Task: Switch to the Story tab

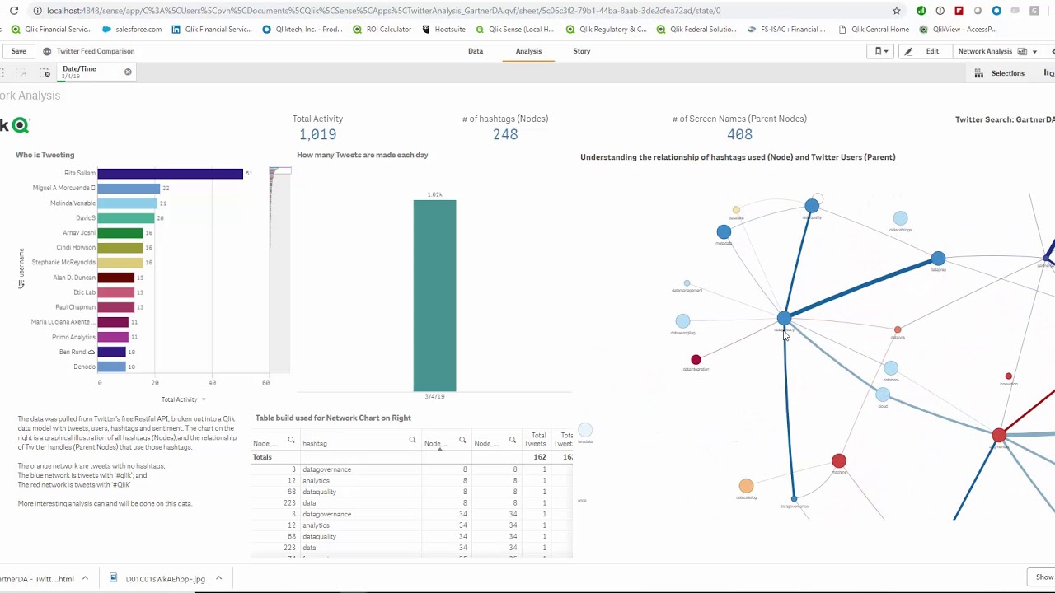Action: 582,51
